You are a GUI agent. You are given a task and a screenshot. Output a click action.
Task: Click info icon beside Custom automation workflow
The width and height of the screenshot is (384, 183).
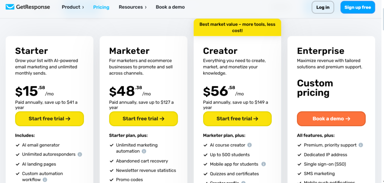click(45, 180)
